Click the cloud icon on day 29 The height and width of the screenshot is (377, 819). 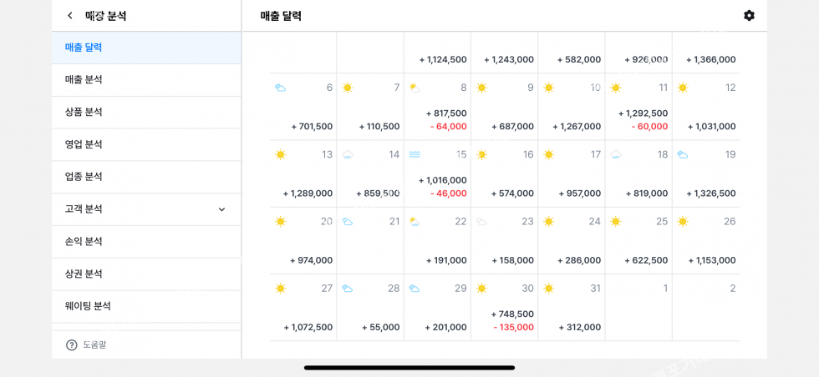[x=415, y=289]
